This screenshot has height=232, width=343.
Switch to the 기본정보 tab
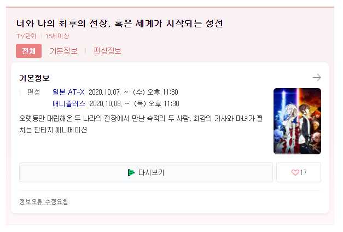click(x=63, y=51)
